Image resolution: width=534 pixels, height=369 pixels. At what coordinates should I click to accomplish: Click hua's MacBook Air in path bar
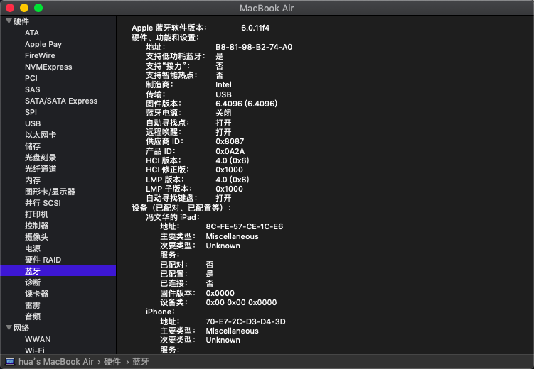[56, 362]
